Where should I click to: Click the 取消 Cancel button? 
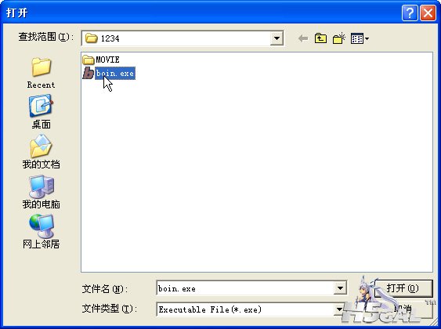(403, 309)
